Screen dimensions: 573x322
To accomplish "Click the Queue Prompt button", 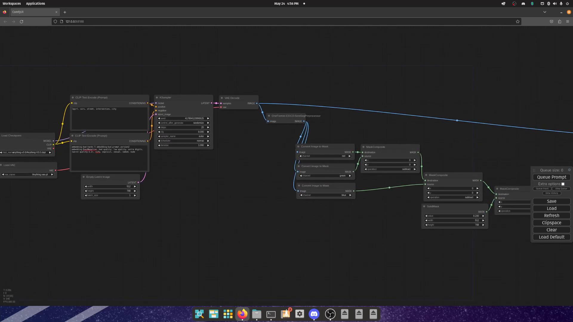I will coord(551,177).
